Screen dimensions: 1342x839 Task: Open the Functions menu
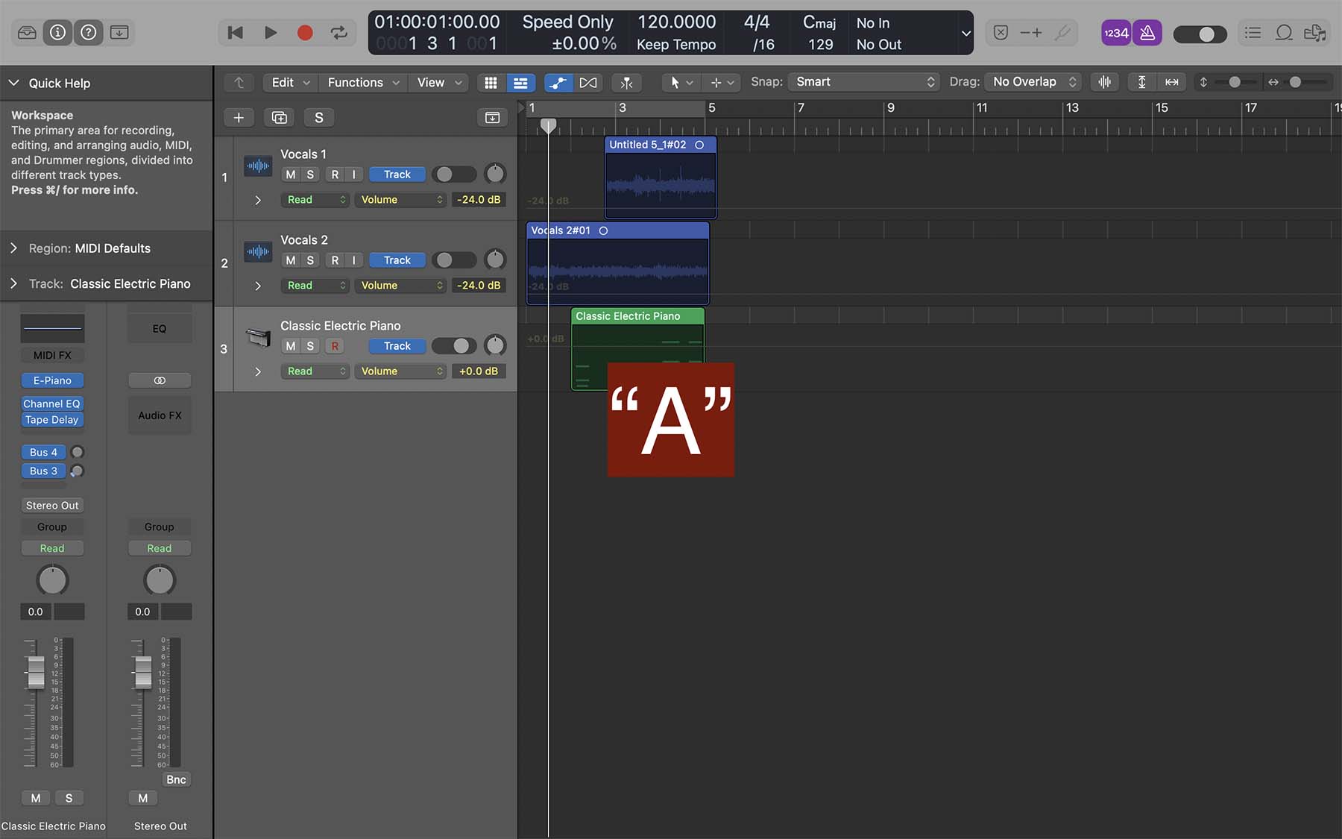[363, 83]
